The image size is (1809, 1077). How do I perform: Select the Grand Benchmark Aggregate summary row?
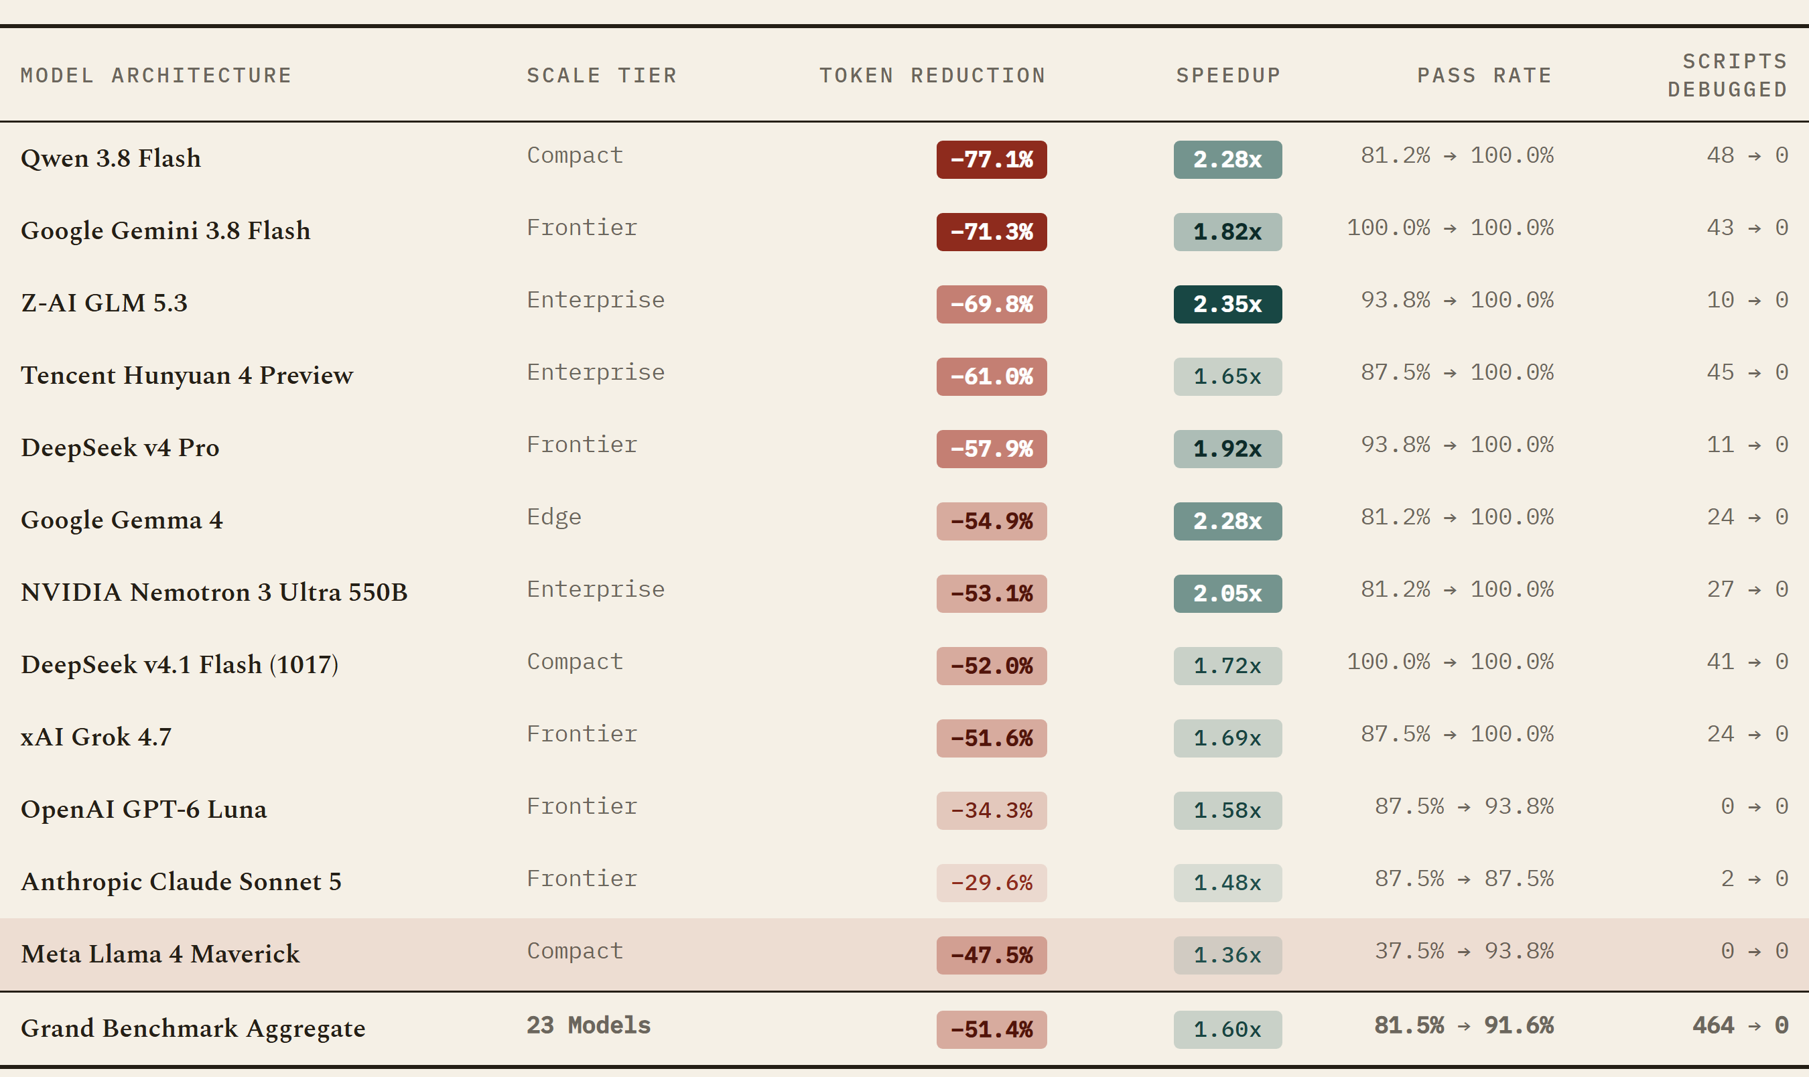point(904,1028)
